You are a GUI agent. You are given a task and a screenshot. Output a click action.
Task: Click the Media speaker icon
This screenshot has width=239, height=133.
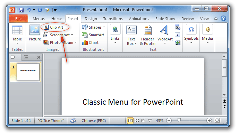[207, 29]
